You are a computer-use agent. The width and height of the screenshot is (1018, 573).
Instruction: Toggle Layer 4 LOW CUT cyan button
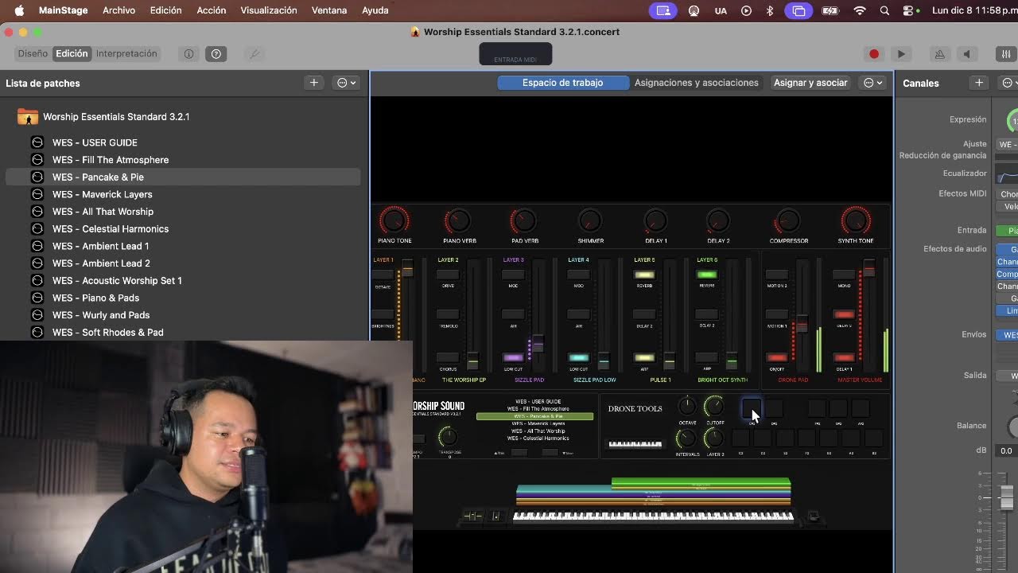coord(579,358)
